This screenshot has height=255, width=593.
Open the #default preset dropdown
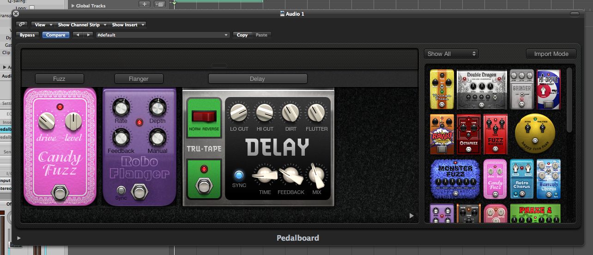tap(162, 35)
